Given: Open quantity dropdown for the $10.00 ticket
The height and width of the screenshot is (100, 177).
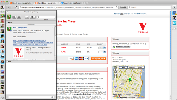Looking at the screenshot, I should (102, 52).
